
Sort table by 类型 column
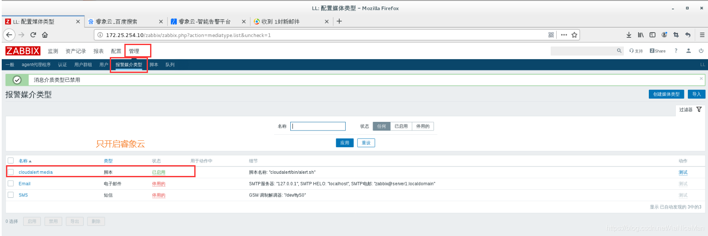[x=108, y=161]
